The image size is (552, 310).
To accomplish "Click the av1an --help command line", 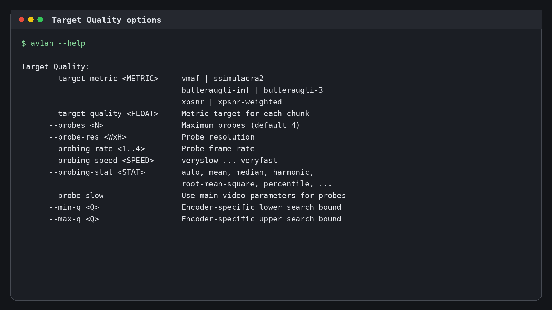I will 53,43.
